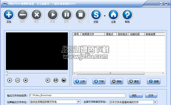Mute preview with the speaker icon

coord(48,80)
